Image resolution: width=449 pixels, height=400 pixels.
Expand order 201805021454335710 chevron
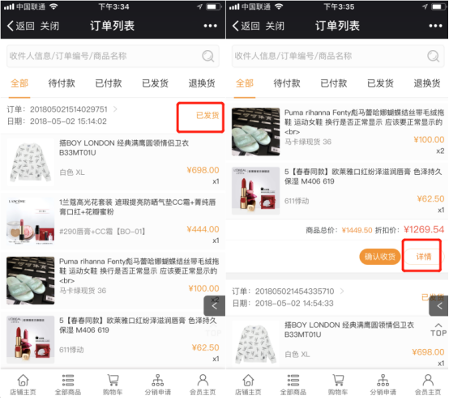pyautogui.click(x=342, y=291)
